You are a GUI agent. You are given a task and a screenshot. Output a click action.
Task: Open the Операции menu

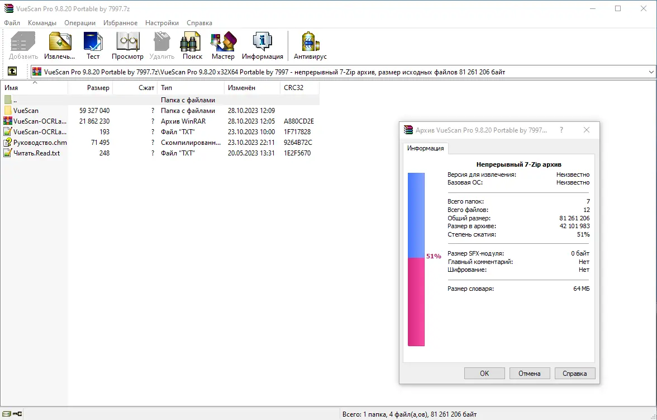tap(80, 23)
